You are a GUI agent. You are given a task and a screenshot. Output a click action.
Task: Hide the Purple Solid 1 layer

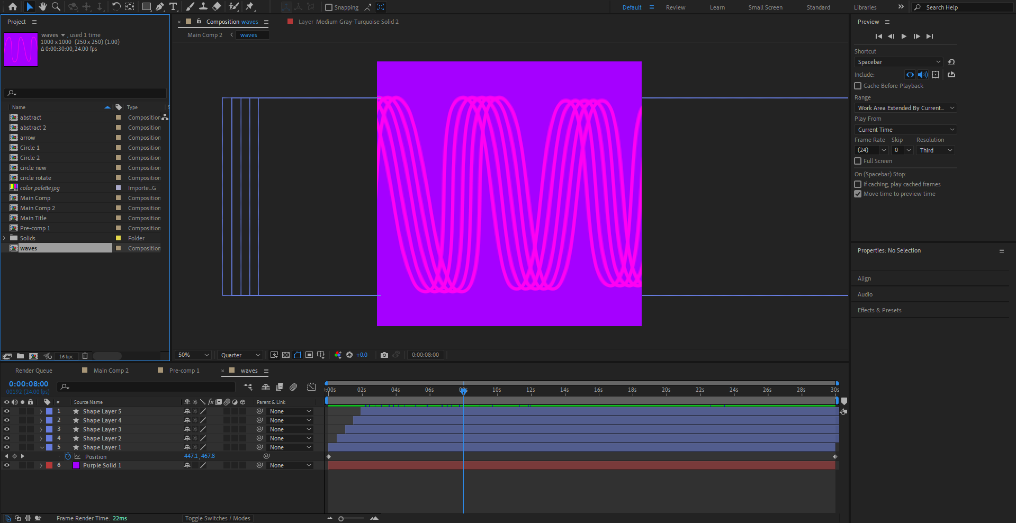click(x=7, y=465)
